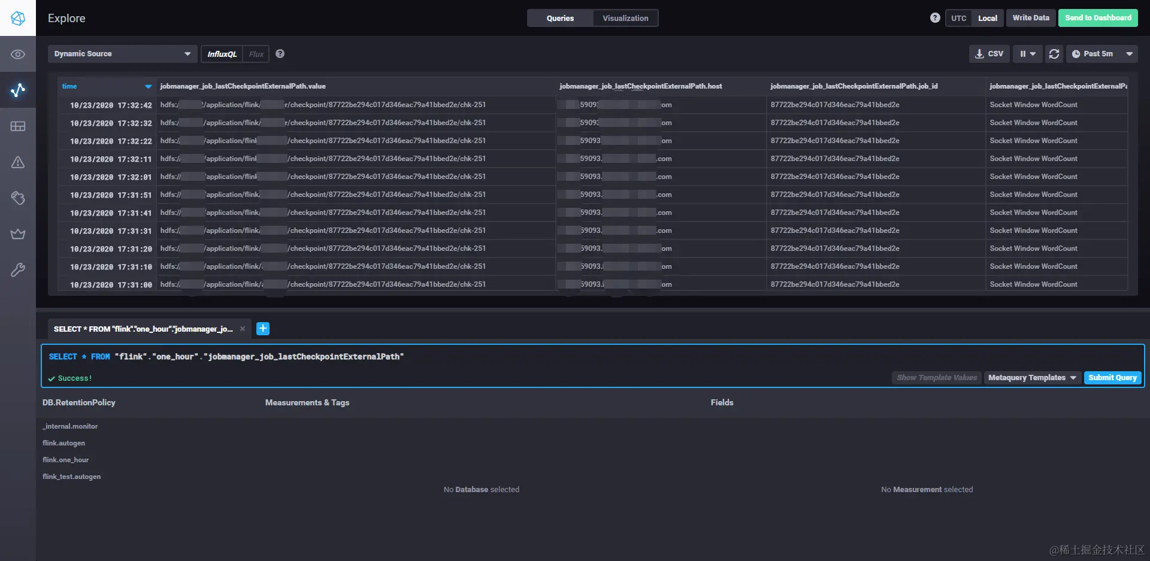Click the Fields column heading
Screen dimensions: 1150x561
[722, 402]
